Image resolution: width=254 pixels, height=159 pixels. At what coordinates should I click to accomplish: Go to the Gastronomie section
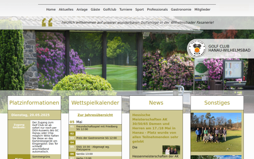[x=181, y=9]
